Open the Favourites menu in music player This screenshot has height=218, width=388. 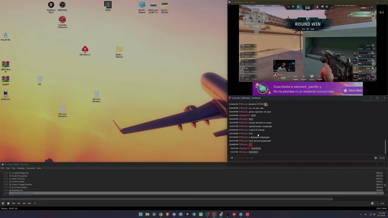[x=31, y=168]
